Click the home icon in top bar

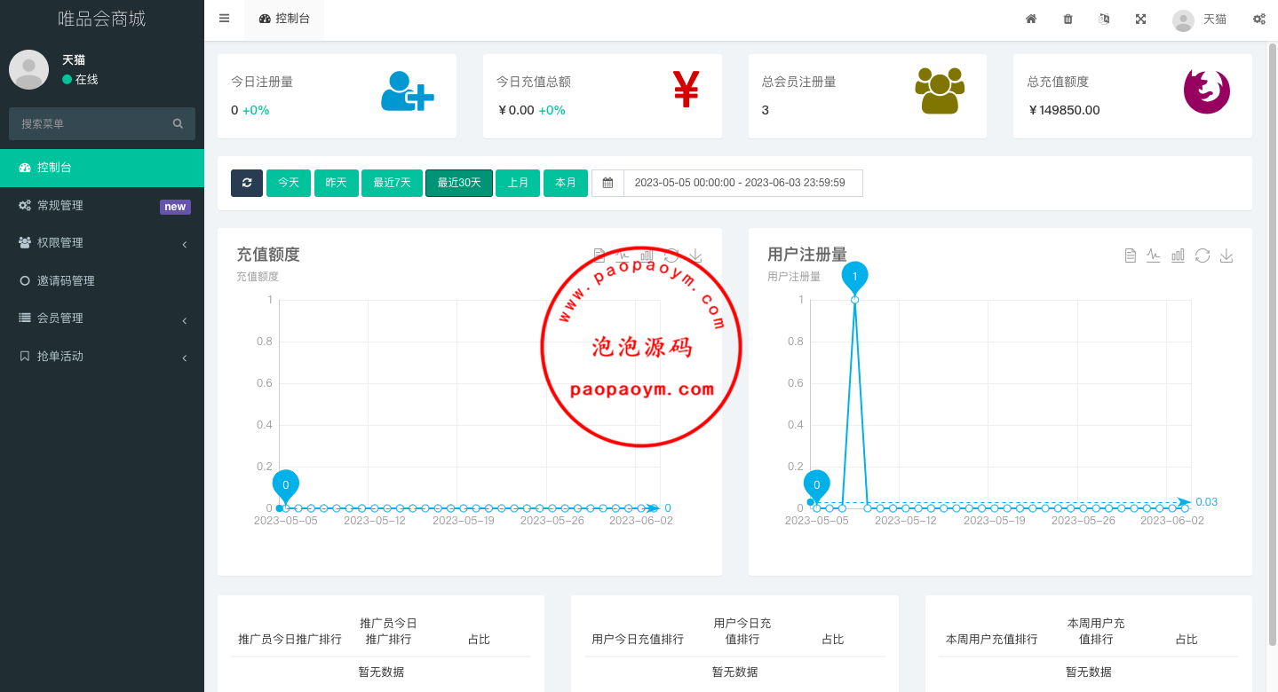click(x=1031, y=19)
